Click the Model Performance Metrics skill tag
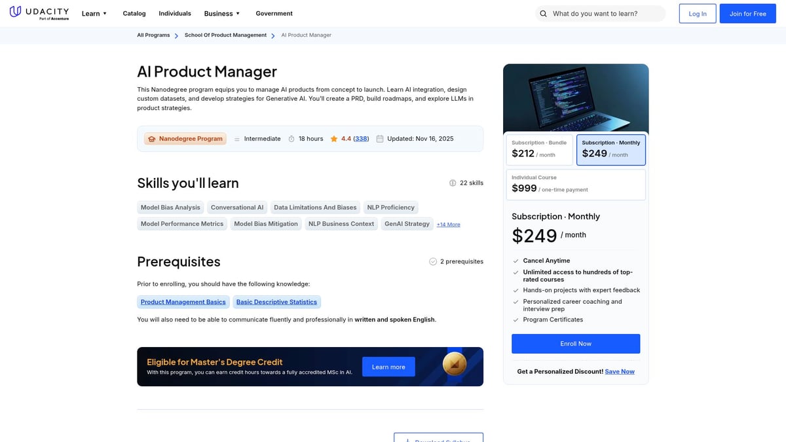The image size is (786, 442). tap(182, 224)
